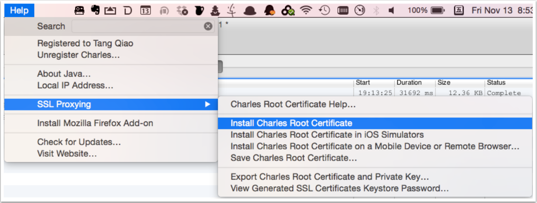Open the D-shaped menu bar icon
This screenshot has width=537, height=203.
pos(128,11)
